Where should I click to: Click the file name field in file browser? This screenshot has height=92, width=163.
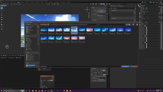point(80,66)
